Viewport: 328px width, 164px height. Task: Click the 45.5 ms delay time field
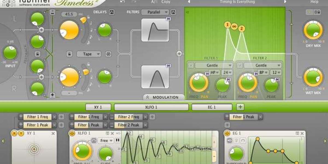point(69,14)
